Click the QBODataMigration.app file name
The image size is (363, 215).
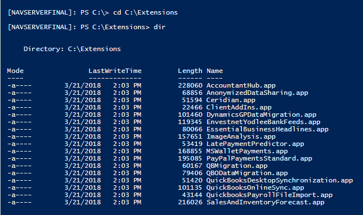point(247,173)
